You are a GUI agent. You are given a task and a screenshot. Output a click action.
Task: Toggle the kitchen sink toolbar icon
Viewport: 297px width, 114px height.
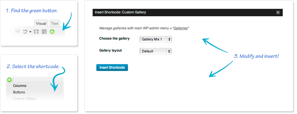(44, 32)
